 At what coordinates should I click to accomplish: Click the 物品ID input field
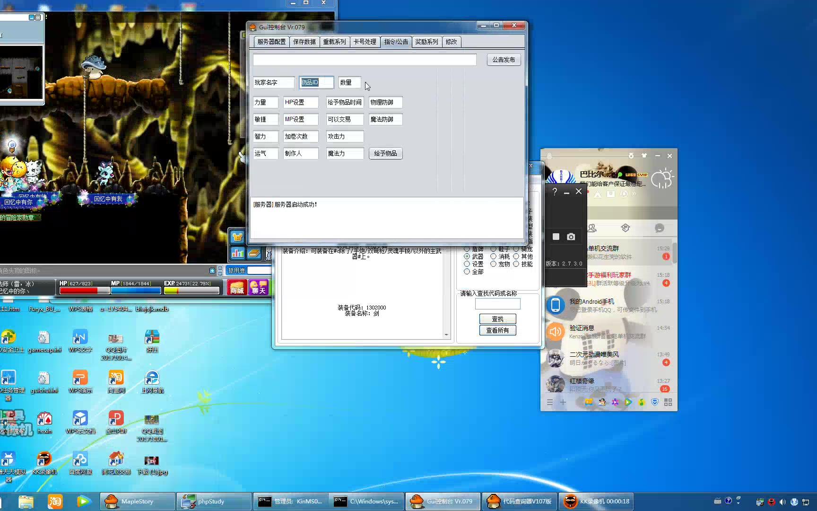316,82
